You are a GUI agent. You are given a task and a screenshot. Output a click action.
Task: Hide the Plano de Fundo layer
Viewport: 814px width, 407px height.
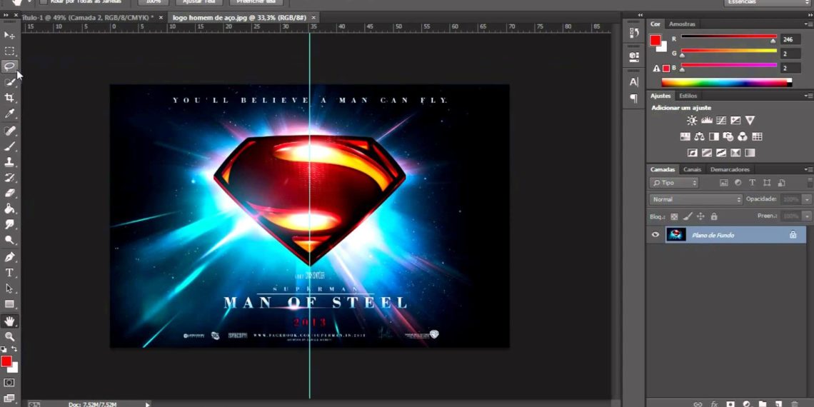coord(655,235)
